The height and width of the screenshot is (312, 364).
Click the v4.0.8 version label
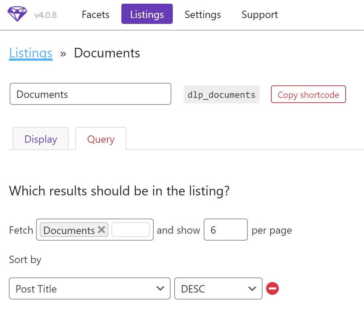[x=45, y=15]
